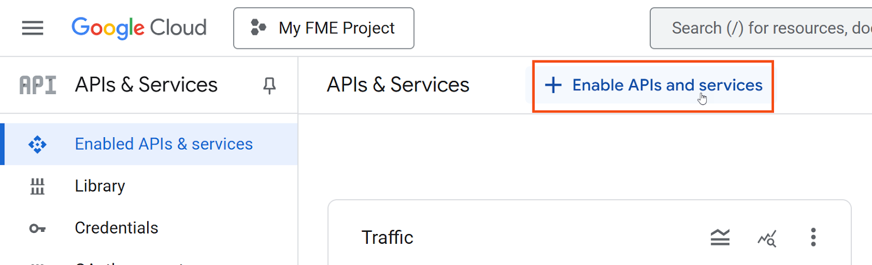Focus the search resources input field
872x265 pixels.
[x=761, y=28]
